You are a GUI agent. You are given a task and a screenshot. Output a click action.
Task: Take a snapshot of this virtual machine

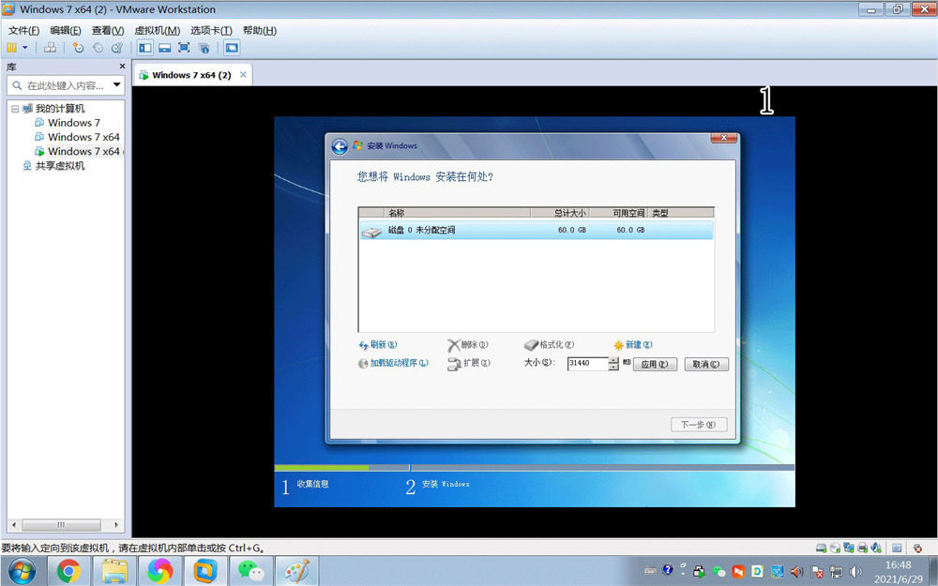click(78, 48)
